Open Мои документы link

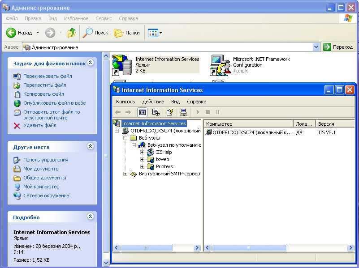click(41, 169)
